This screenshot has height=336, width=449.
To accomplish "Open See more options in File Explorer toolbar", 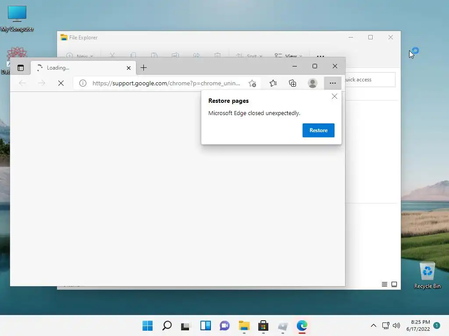I will point(321,56).
